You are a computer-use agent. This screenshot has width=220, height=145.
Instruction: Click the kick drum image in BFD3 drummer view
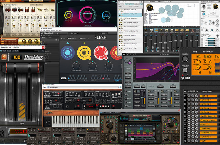point(150,7)
